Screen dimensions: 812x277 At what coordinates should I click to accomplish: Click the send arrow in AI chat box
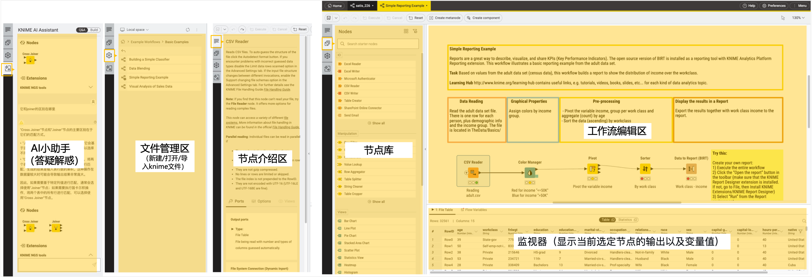pyautogui.click(x=94, y=265)
